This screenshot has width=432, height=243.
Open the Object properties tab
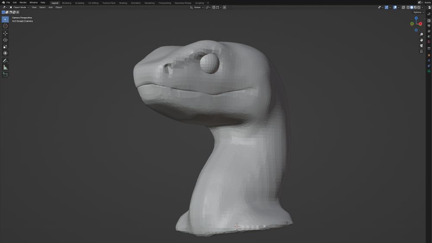click(429, 55)
